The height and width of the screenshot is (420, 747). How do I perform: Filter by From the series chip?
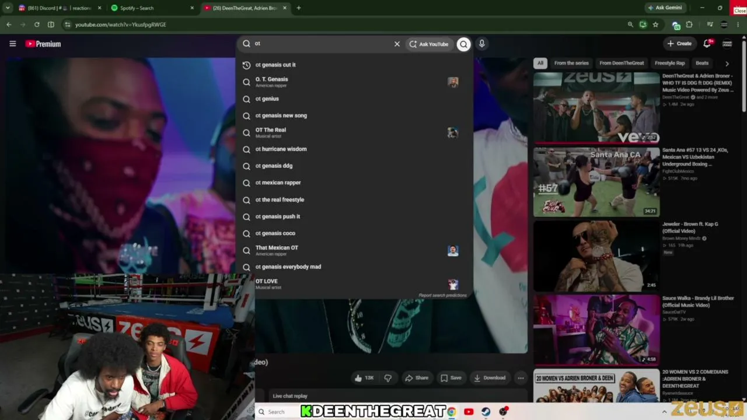coord(571,63)
